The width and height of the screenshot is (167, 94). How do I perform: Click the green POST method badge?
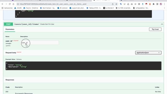coord(8,24)
